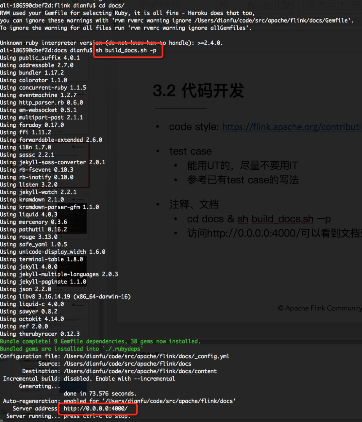Click line 'Using i18n 1.7.0'

[x=25, y=147]
